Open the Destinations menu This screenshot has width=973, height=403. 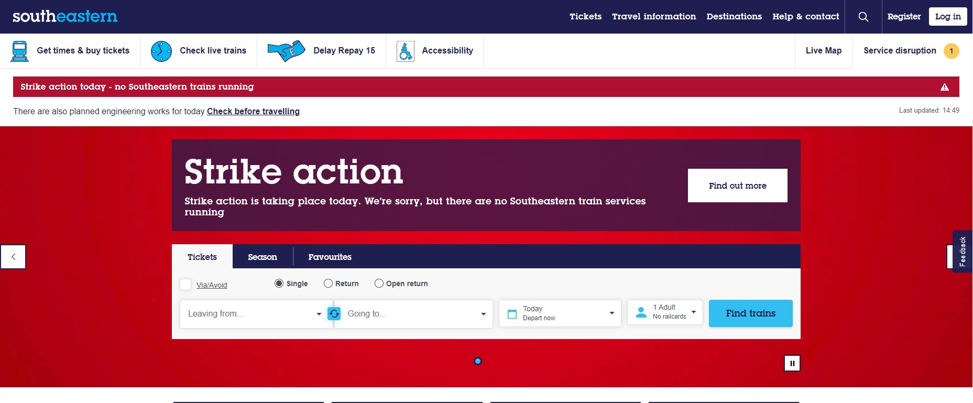734,16
